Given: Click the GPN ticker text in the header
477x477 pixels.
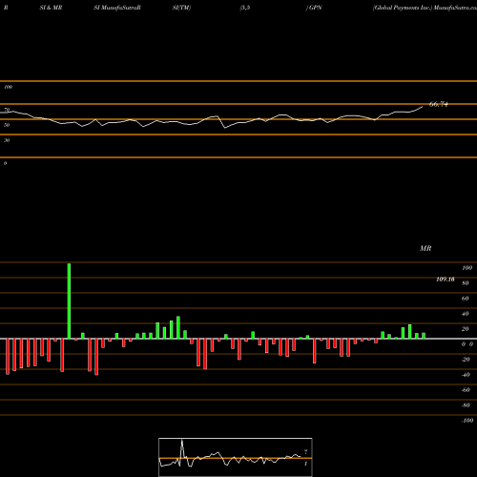Looking at the screenshot, I should coord(315,8).
